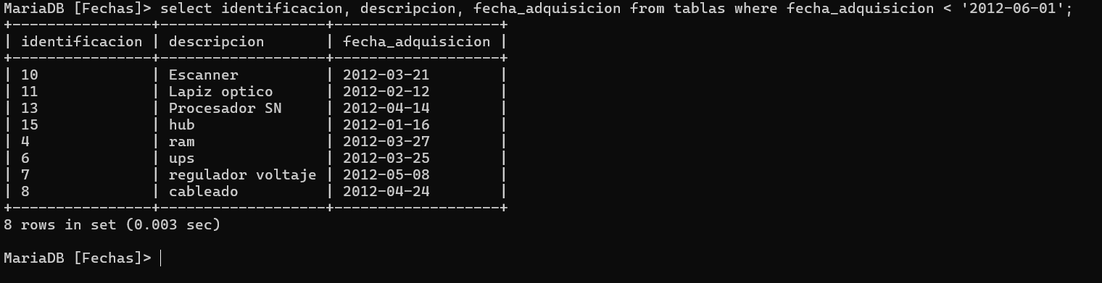Screen dimensions: 1102x283
Task: Click the date 2012-01-16
Action: coord(386,124)
